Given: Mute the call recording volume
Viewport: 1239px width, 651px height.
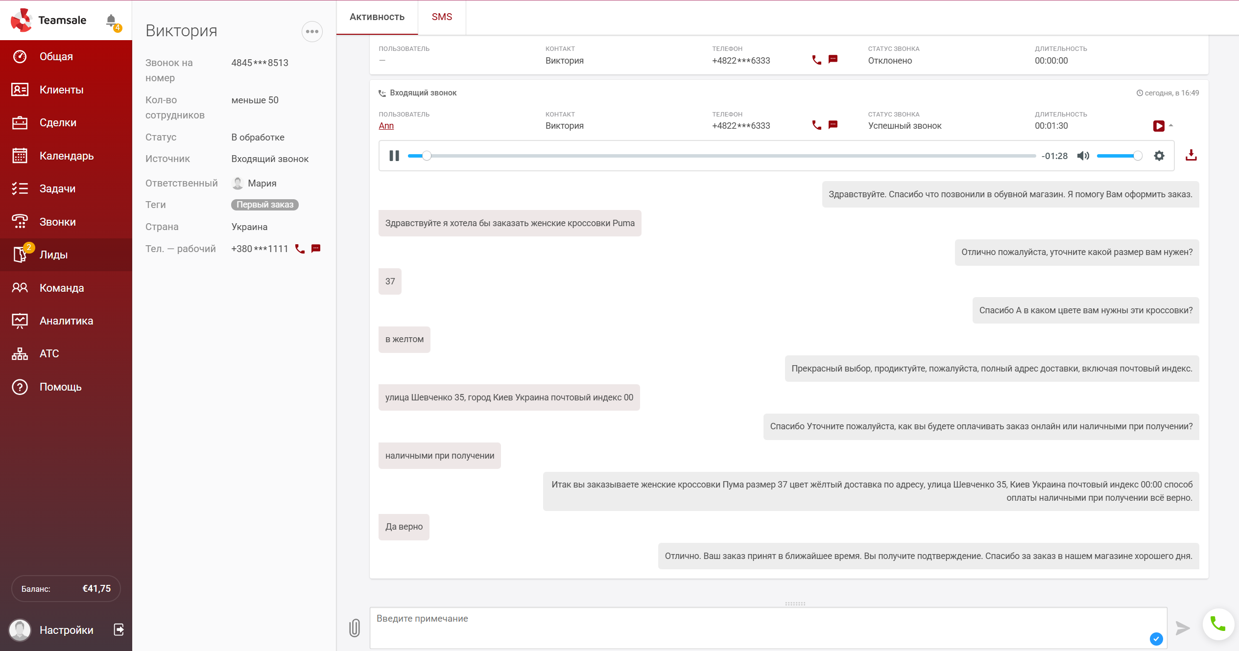Looking at the screenshot, I should pyautogui.click(x=1083, y=156).
